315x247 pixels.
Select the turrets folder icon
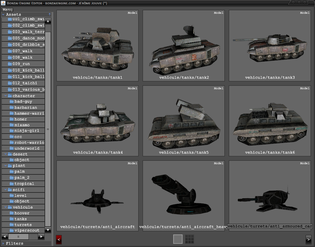[x=12, y=225]
